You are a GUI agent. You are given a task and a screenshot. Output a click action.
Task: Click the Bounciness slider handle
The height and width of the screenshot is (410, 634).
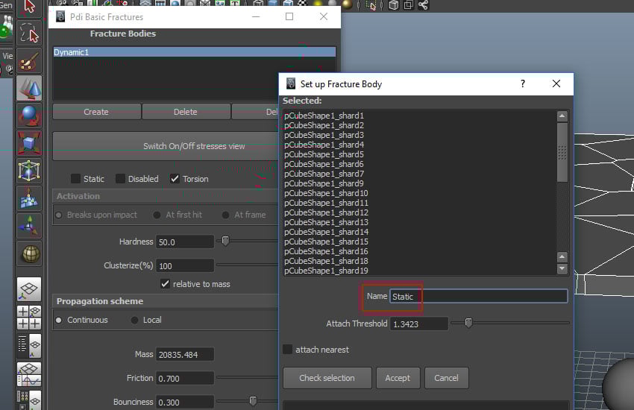[253, 401]
